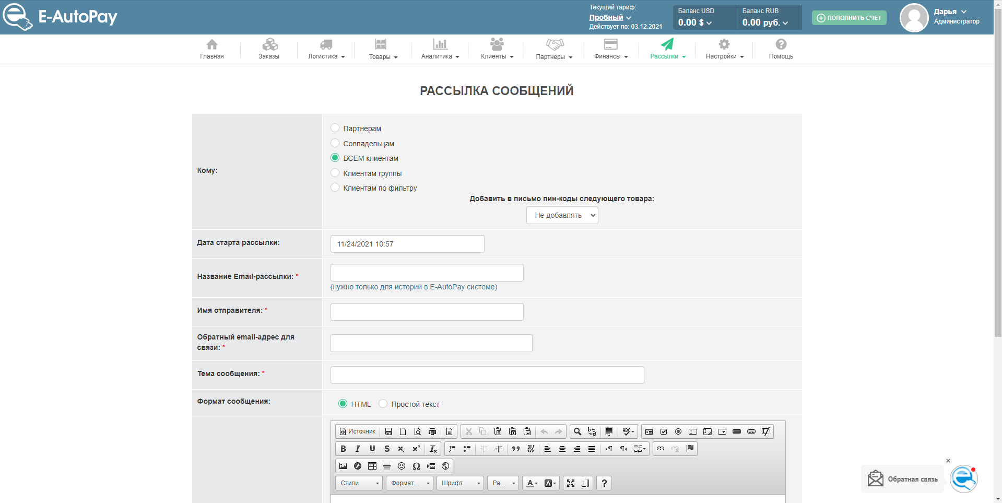This screenshot has height=503, width=1002.
Task: Select Простой текст message format
Action: click(x=383, y=404)
